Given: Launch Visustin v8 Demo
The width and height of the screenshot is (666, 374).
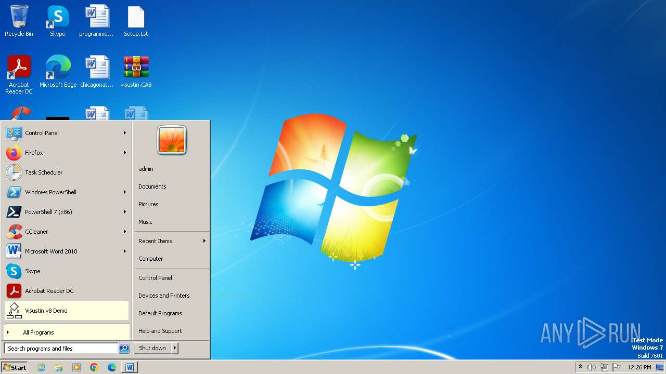Looking at the screenshot, I should point(67,311).
